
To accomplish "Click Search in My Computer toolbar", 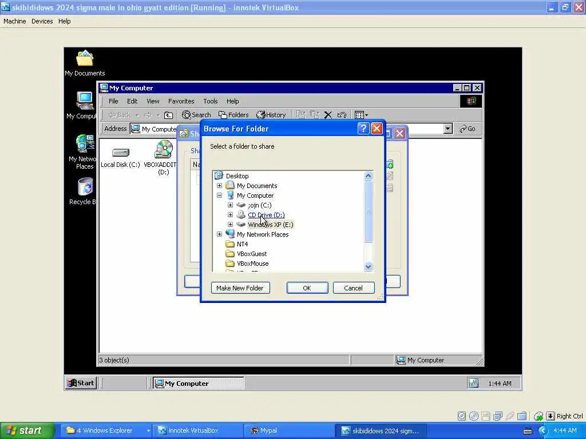I will [196, 115].
